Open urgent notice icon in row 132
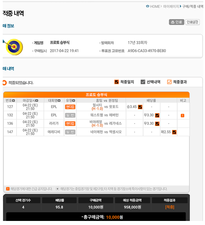This screenshot has width=205, height=225. (x=183, y=116)
